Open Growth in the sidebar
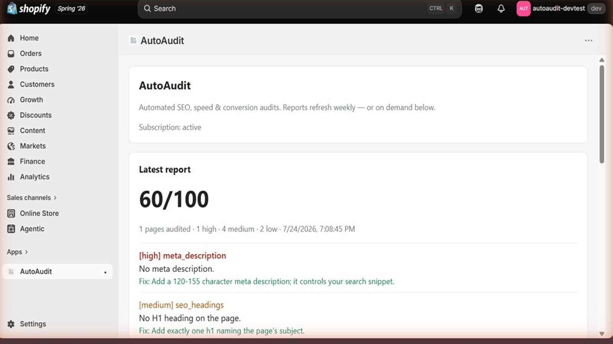Screen dimensions: 613x344 (31, 100)
